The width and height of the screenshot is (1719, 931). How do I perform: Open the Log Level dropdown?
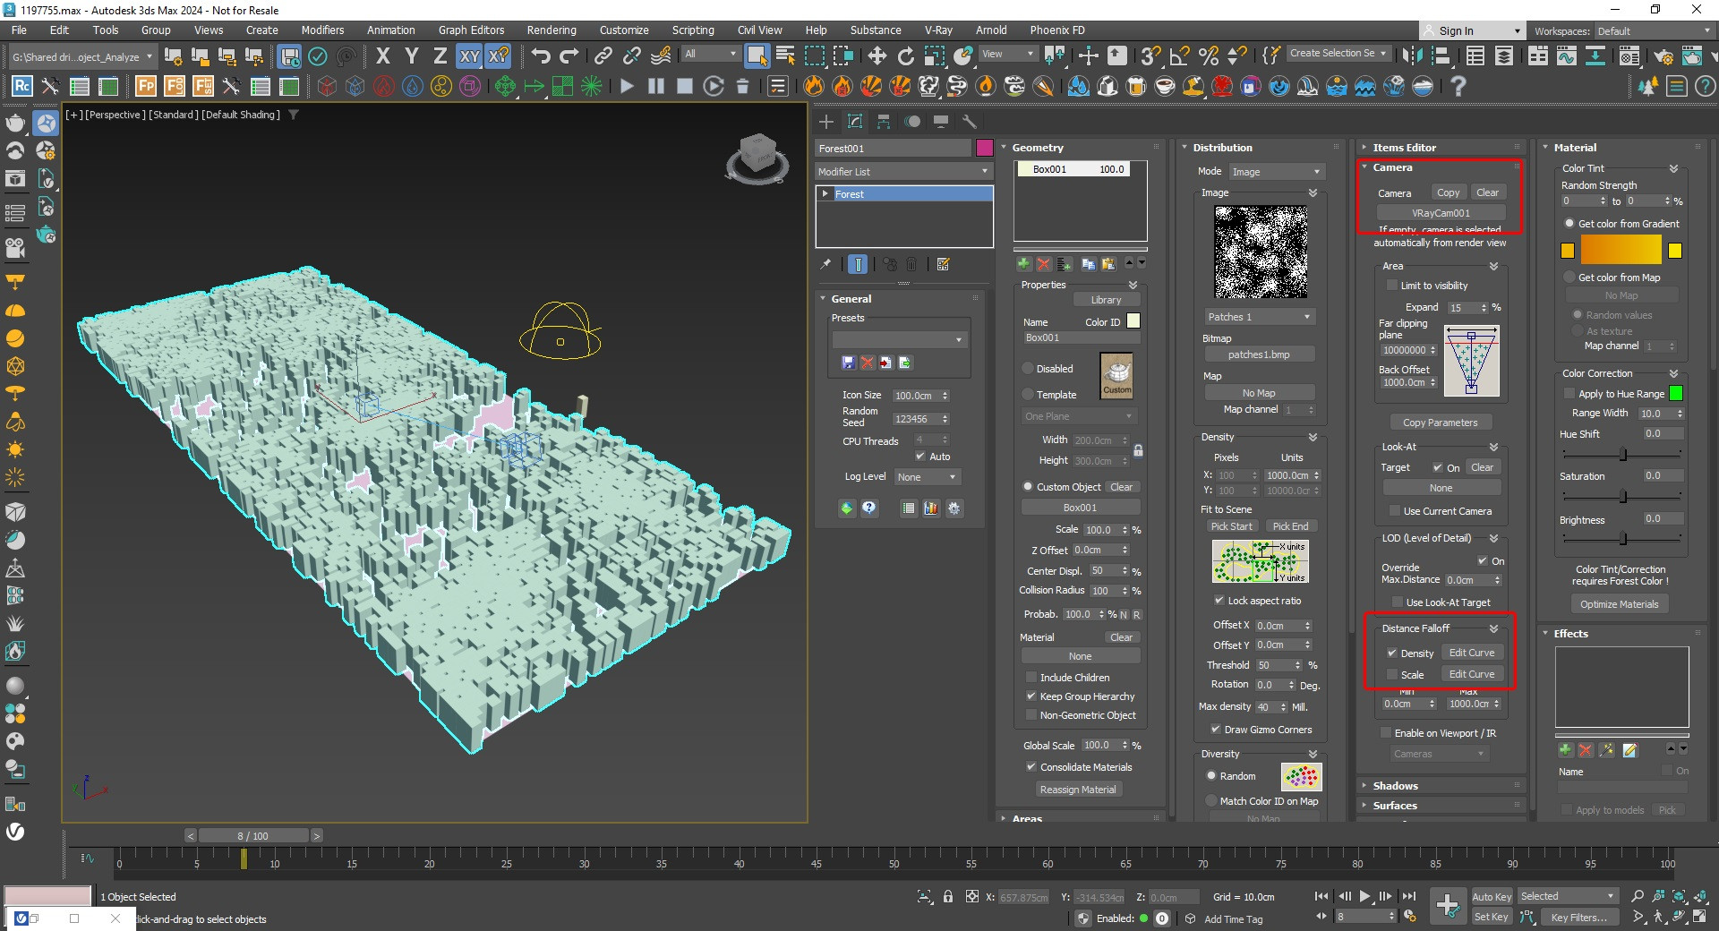tap(927, 477)
